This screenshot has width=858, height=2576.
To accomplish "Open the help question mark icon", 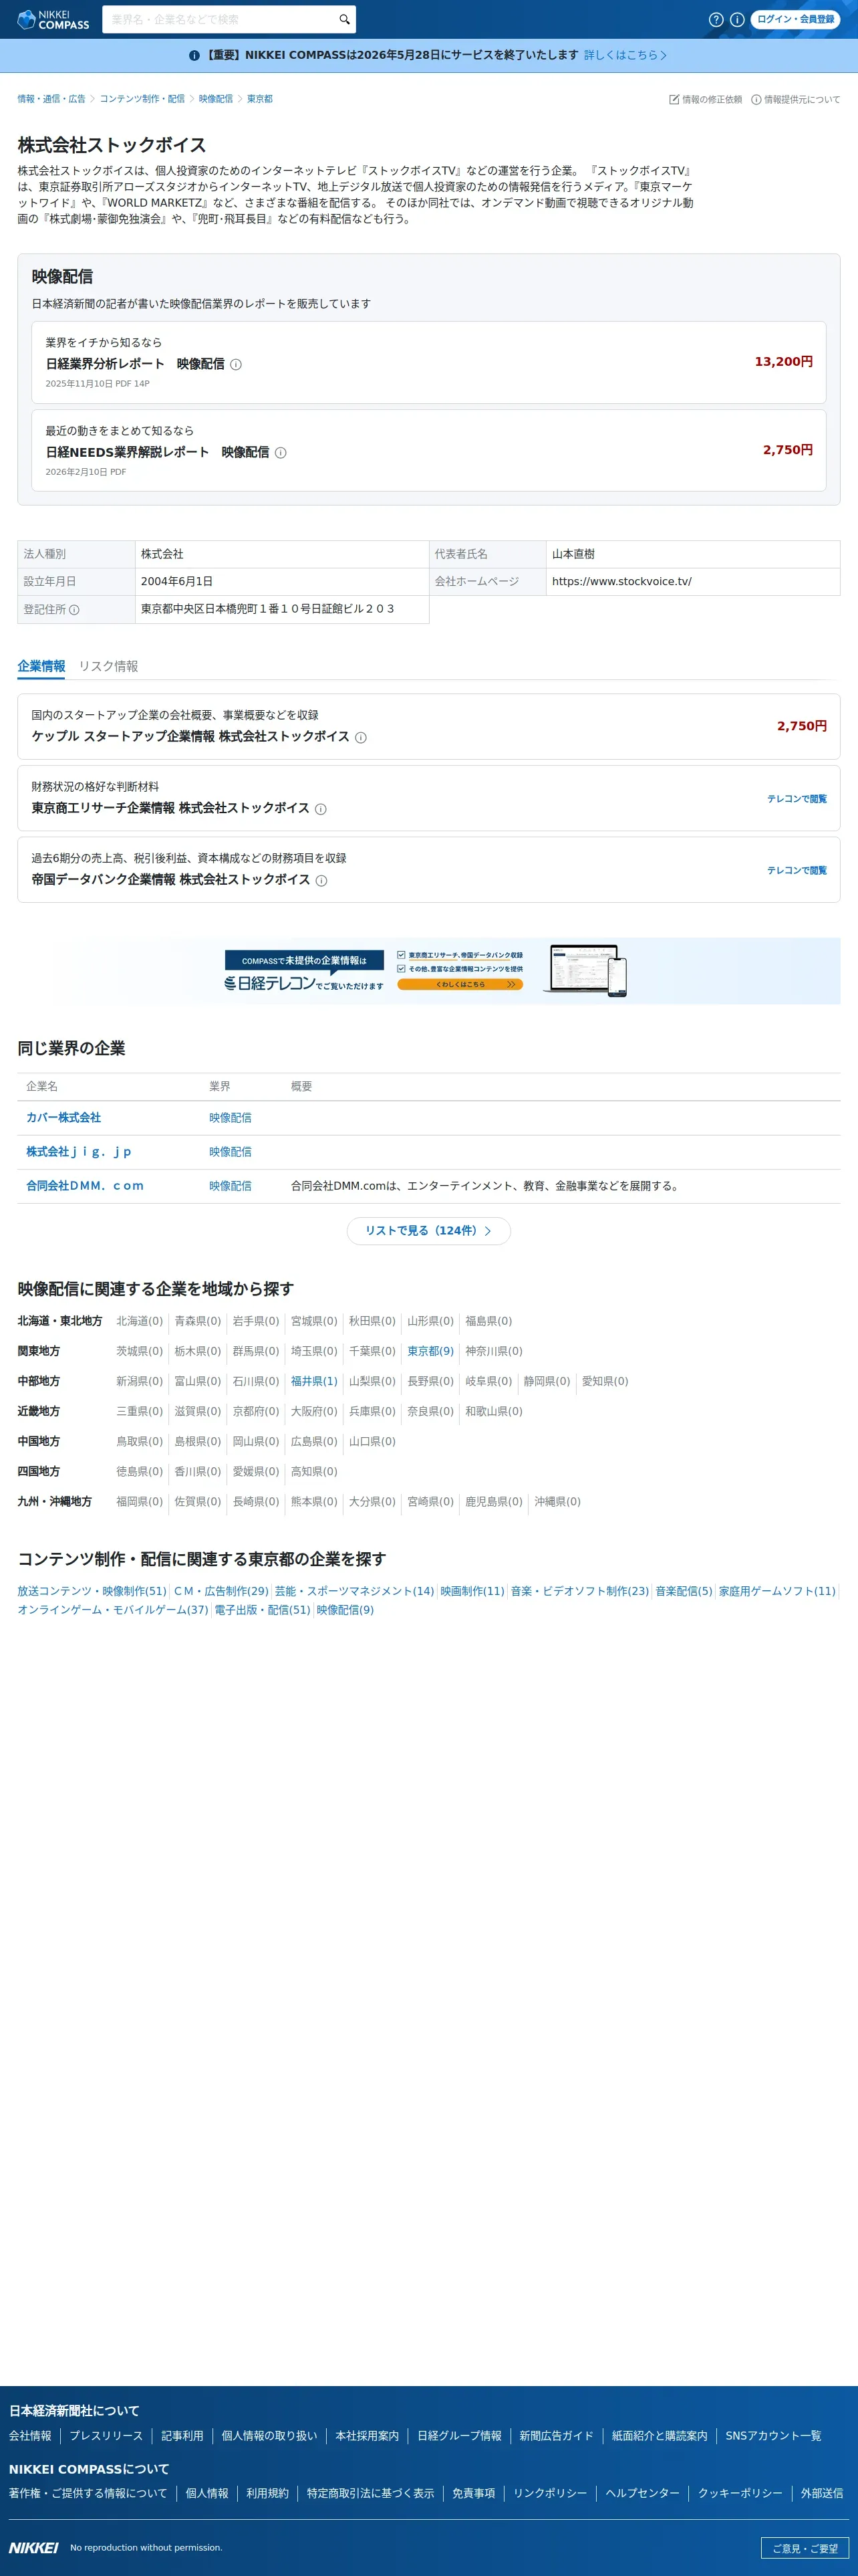I will 716,19.
